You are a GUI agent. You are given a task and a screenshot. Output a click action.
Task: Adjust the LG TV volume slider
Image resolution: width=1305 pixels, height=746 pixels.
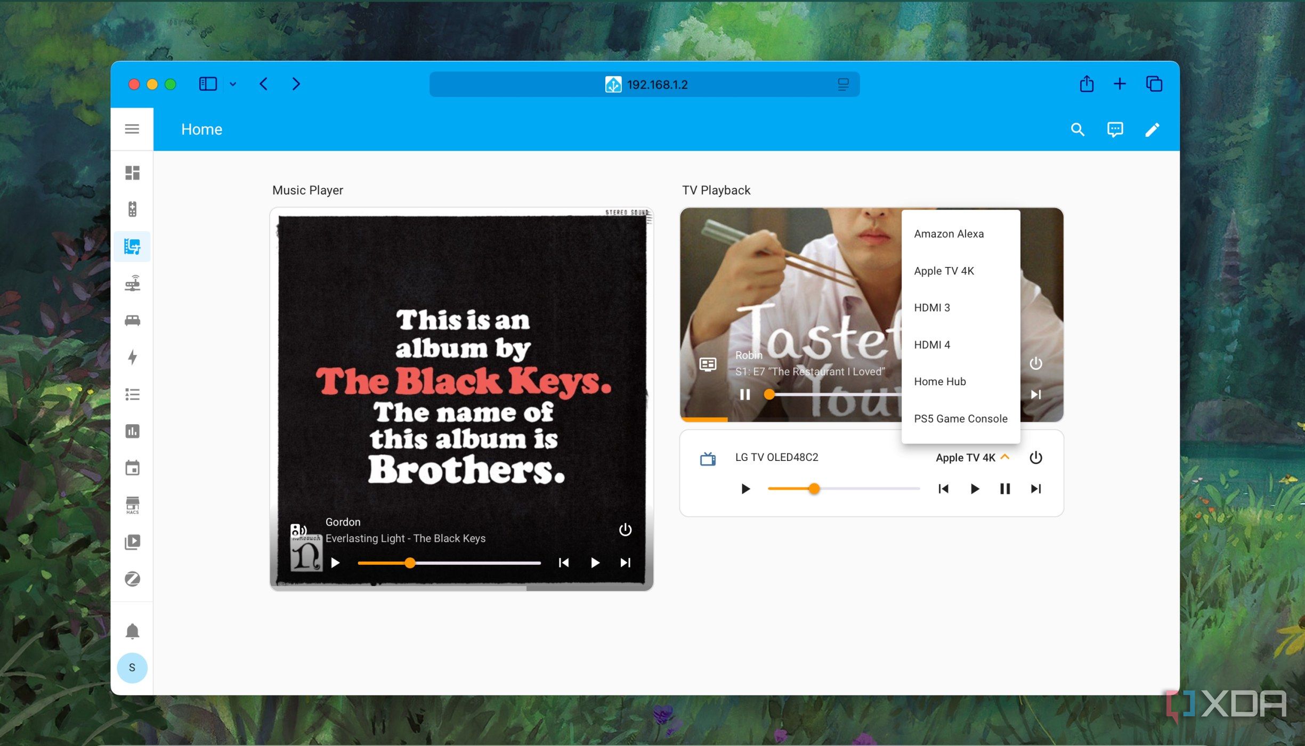tap(844, 489)
